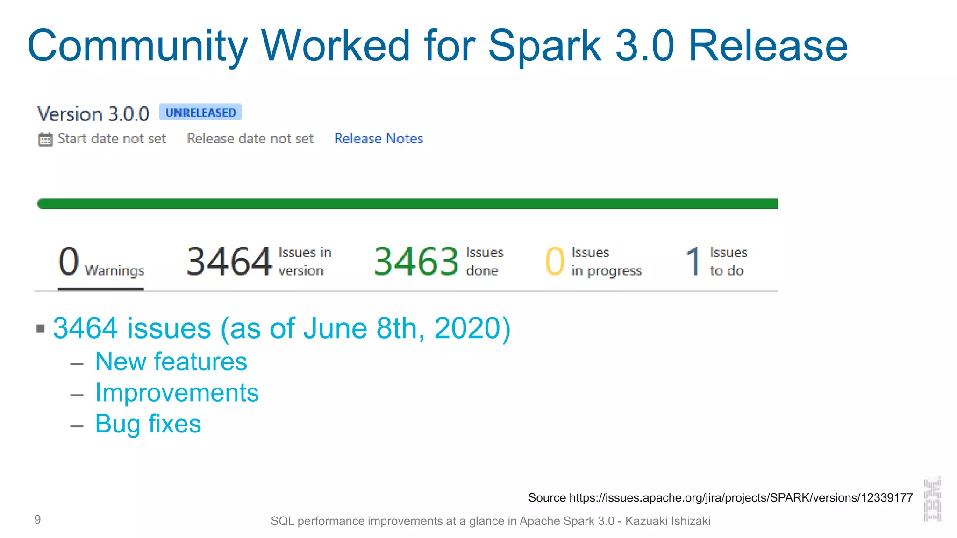Open the Release Notes link
Image resolution: width=957 pixels, height=538 pixels.
pyautogui.click(x=379, y=139)
